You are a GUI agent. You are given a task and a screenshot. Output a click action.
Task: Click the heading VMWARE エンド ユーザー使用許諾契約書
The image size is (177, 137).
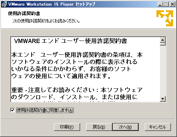pyautogui.click(x=71, y=41)
